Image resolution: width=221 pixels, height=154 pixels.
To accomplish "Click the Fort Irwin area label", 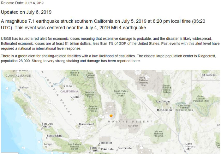I will click(x=133, y=126).
